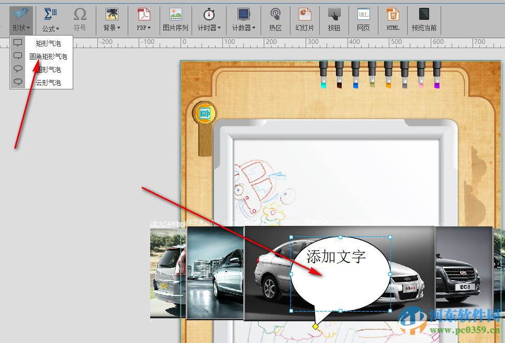This screenshot has width=505, height=343.
Task: Open the 形状 shapes dropdown arrow
Action: 27,28
